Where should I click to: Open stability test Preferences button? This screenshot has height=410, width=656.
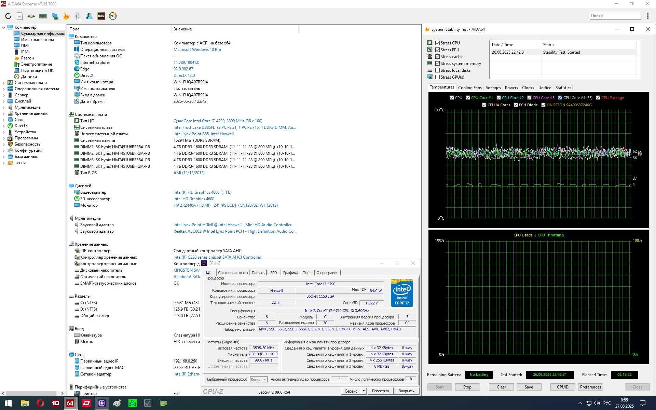[x=590, y=387]
